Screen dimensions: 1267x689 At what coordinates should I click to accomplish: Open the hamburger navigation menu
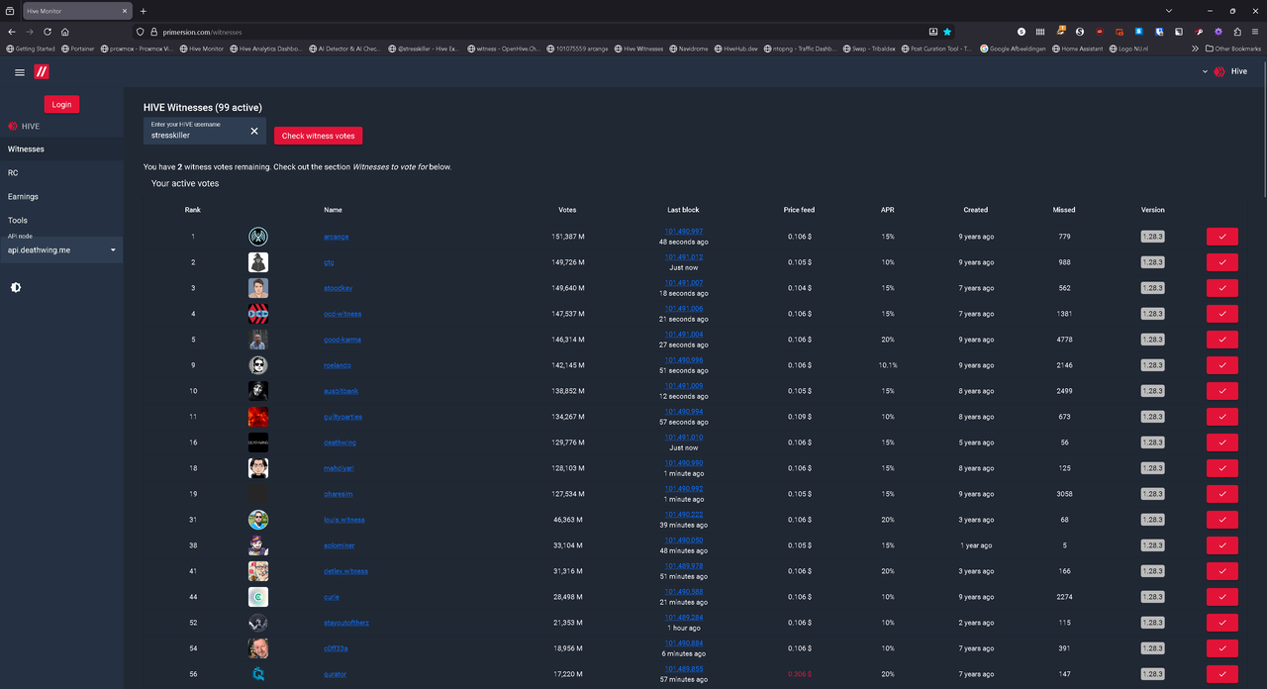click(20, 72)
